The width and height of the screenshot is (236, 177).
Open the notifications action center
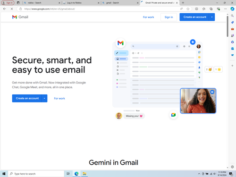231,174
